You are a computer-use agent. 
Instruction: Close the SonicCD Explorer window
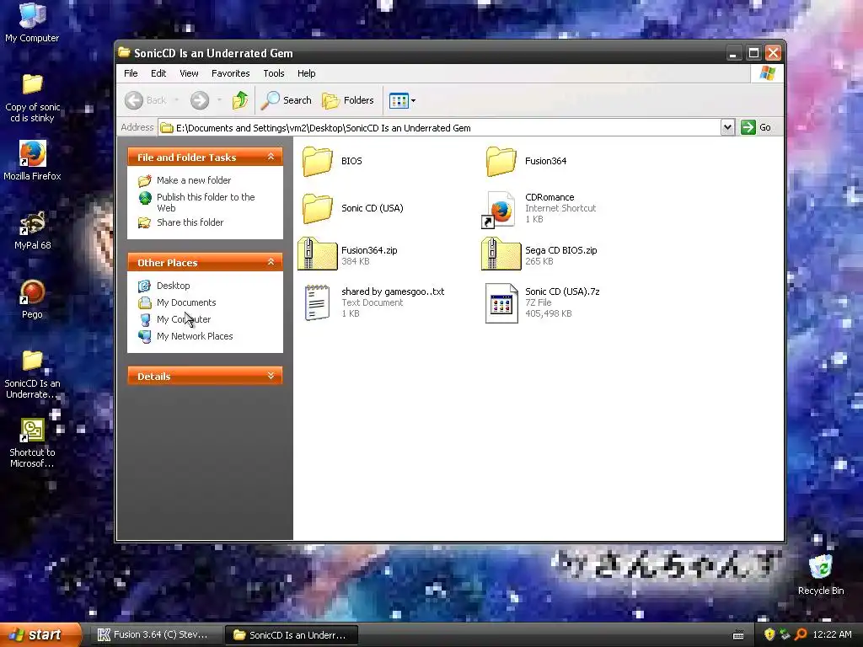[x=774, y=53]
